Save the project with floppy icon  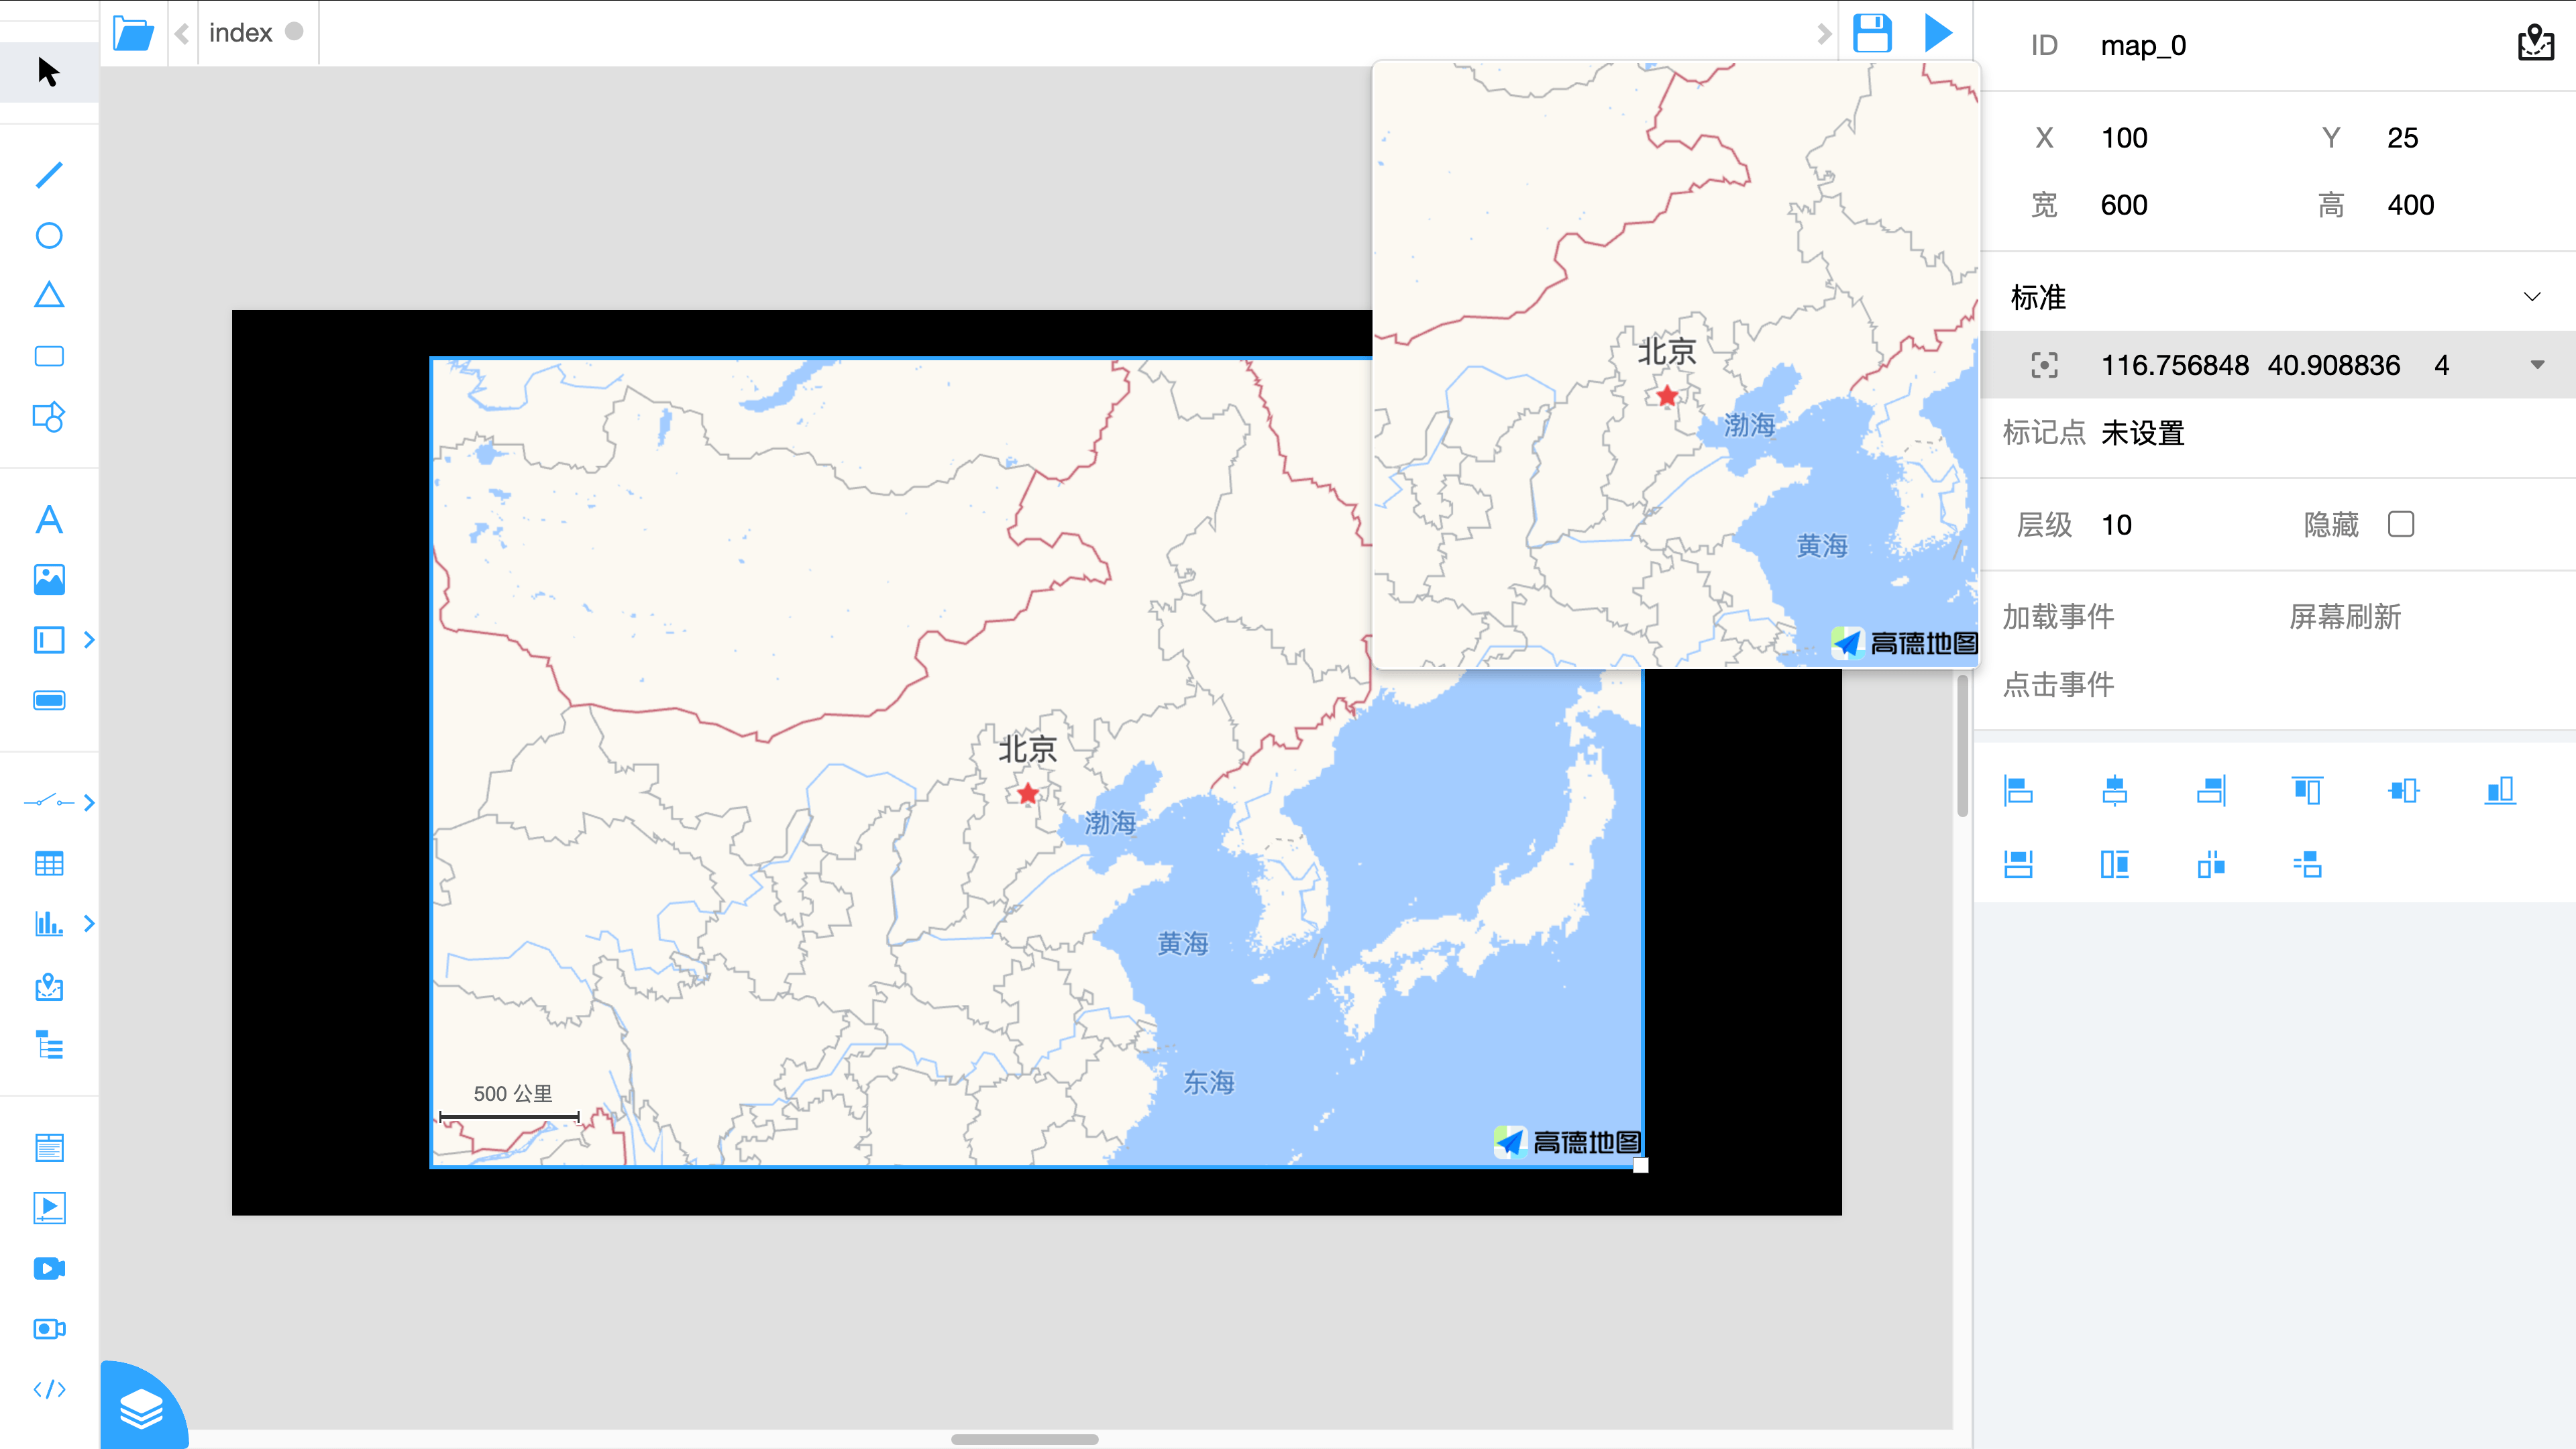1872,33
